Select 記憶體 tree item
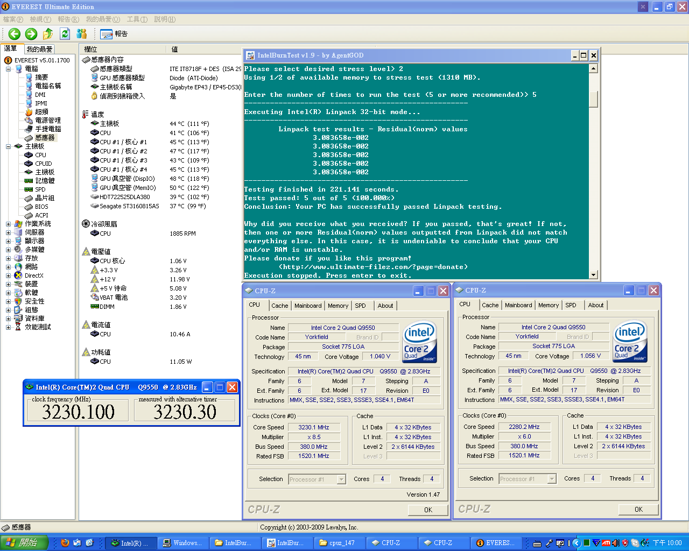The height and width of the screenshot is (551, 689). 45,181
